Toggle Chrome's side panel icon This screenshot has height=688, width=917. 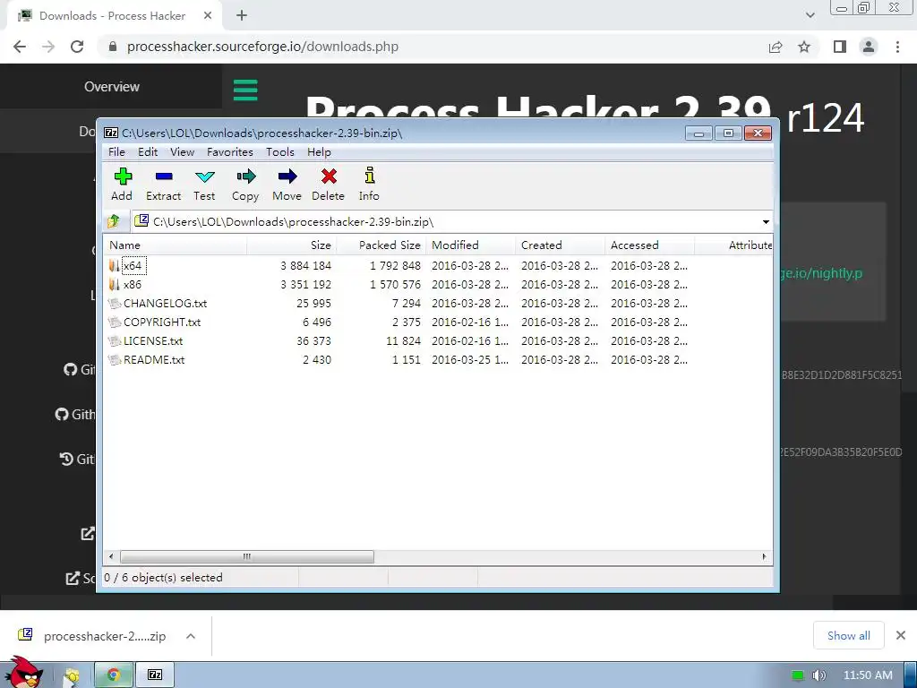pyautogui.click(x=840, y=47)
